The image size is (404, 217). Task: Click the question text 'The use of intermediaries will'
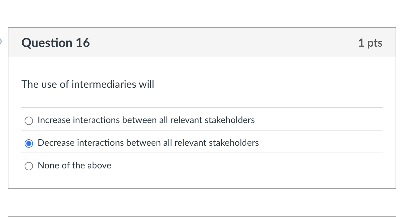pyautogui.click(x=88, y=84)
